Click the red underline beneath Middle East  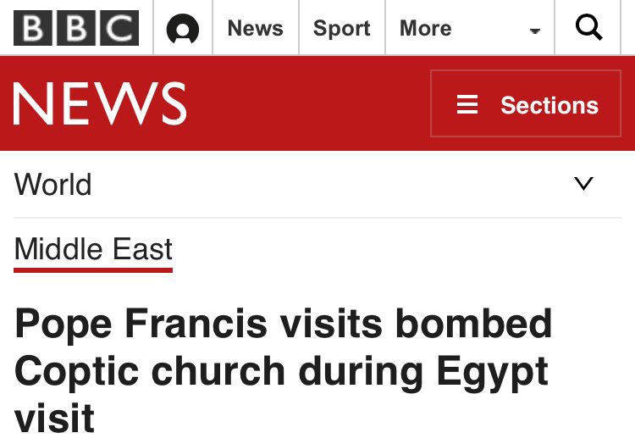[93, 270]
